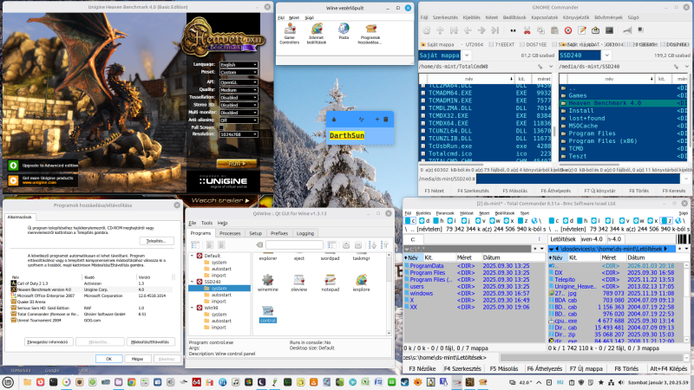Click the DarthSun sticky note text

(x=347, y=135)
